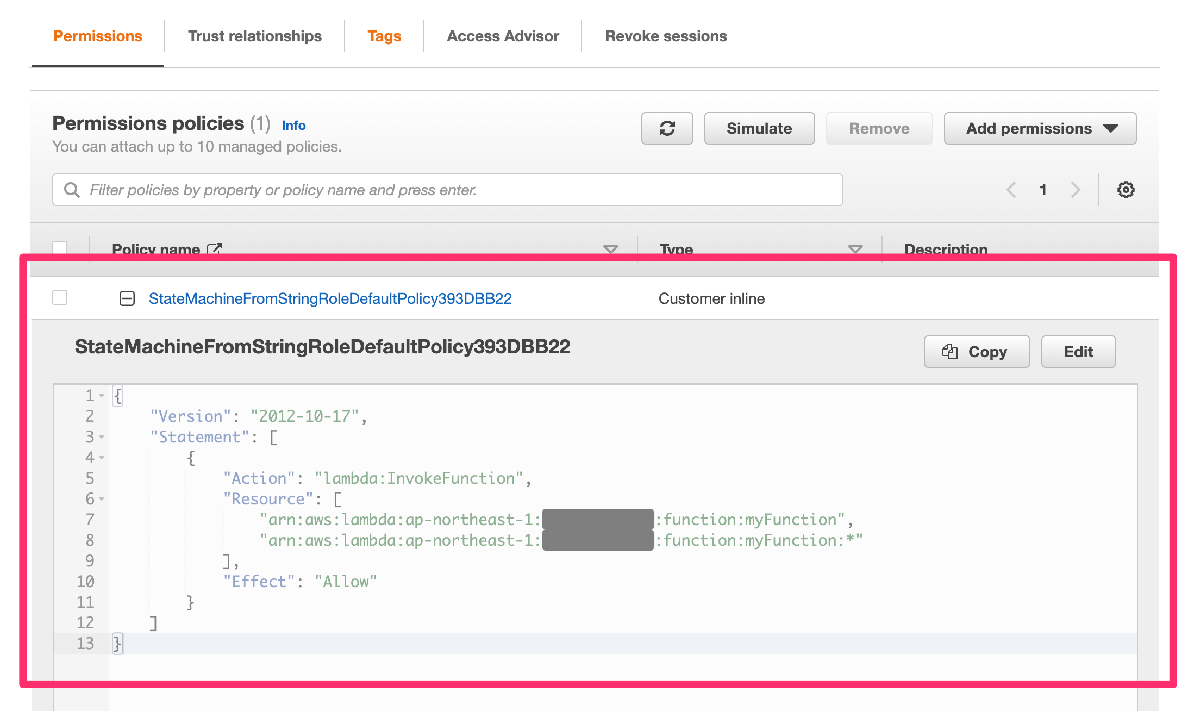Image resolution: width=1188 pixels, height=711 pixels.
Task: Collapse the expanded policy using the minus icon
Action: point(128,298)
